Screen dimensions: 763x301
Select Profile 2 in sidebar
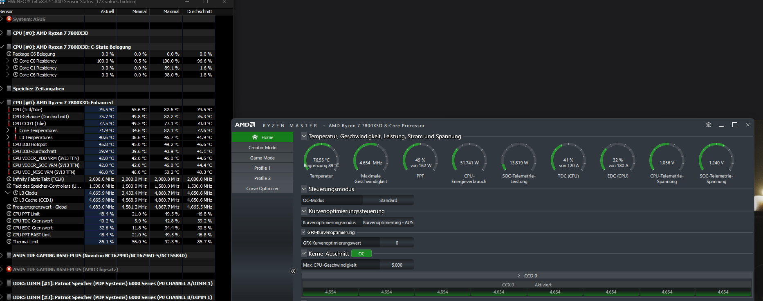[x=263, y=178]
